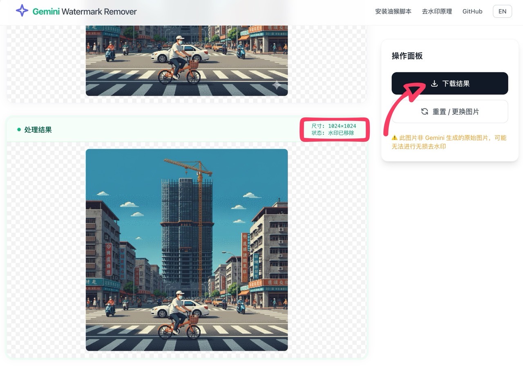The height and width of the screenshot is (367, 523).
Task: Click the orange non-Gemini image warning message
Action: [x=449, y=142]
